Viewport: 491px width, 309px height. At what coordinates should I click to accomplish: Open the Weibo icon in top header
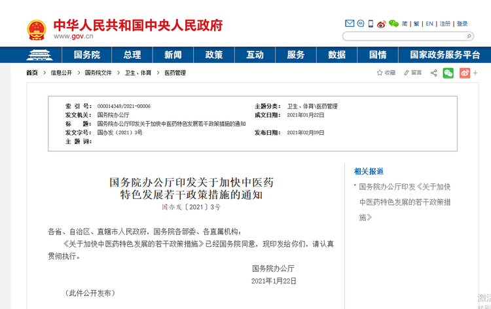pyautogui.click(x=382, y=24)
